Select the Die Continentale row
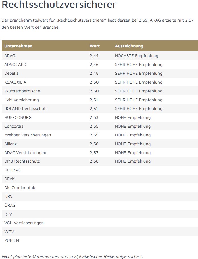This screenshot has width=198, height=259. point(20,188)
